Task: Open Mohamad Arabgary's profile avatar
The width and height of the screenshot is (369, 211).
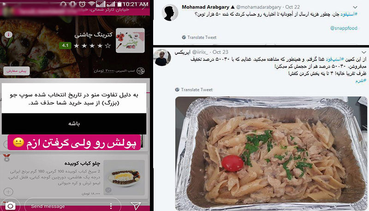Action: click(x=170, y=12)
